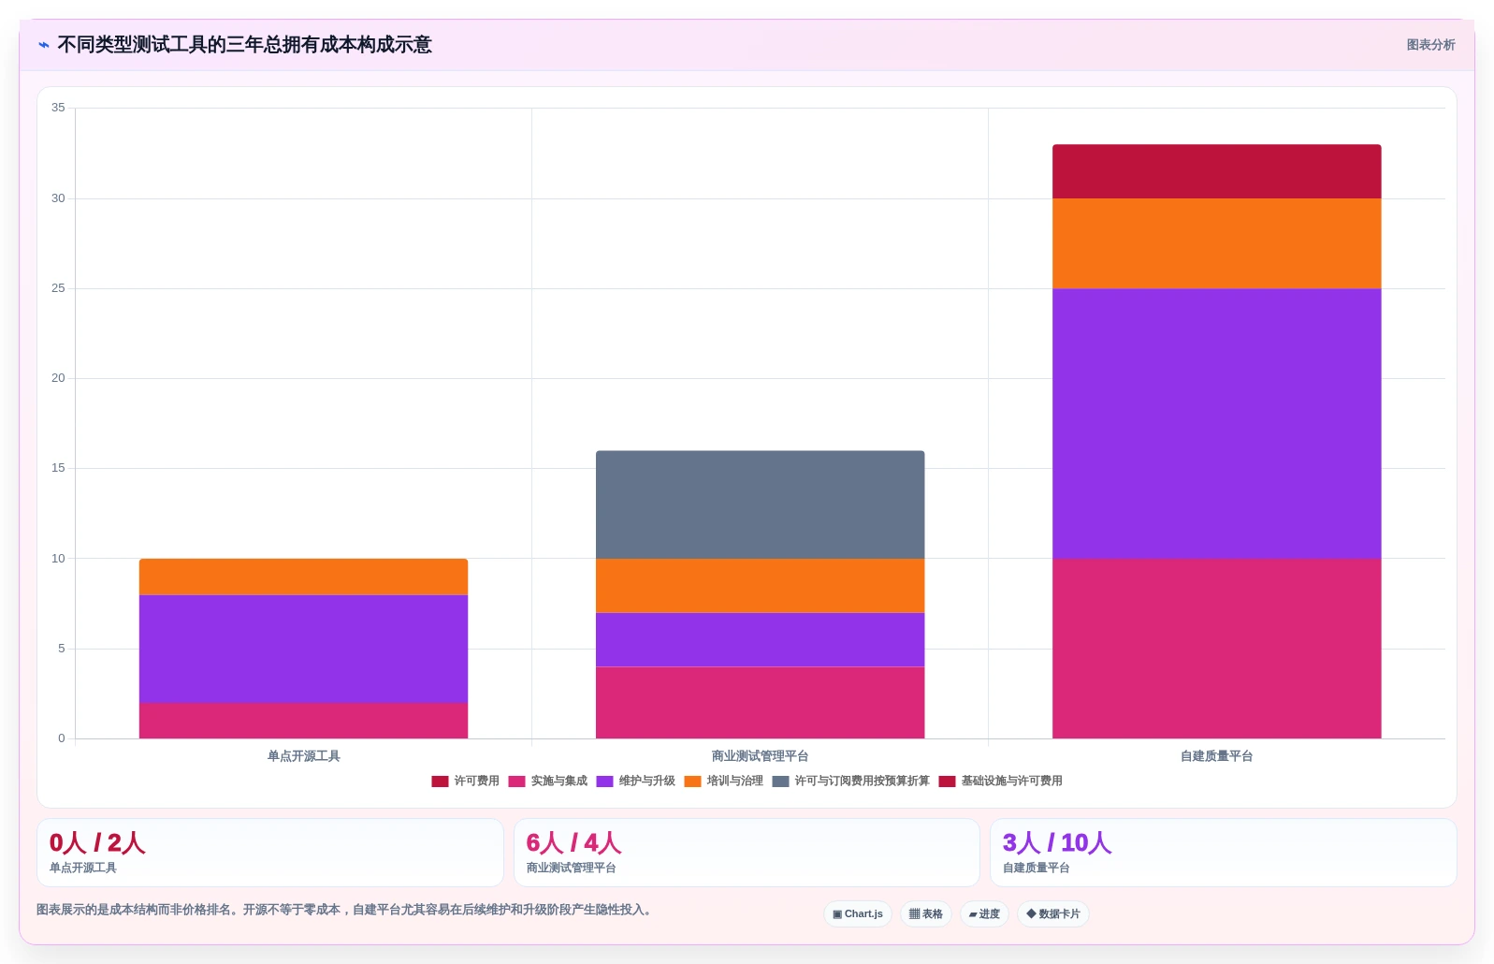Click the purple segment of 单点开源工具 bar
Image resolution: width=1494 pixels, height=964 pixels.
click(303, 649)
